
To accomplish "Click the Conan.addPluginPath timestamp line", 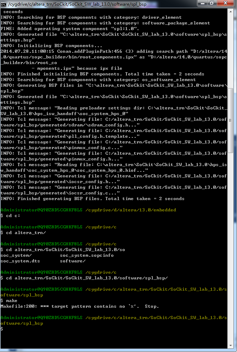I will pyautogui.click(x=114, y=51).
